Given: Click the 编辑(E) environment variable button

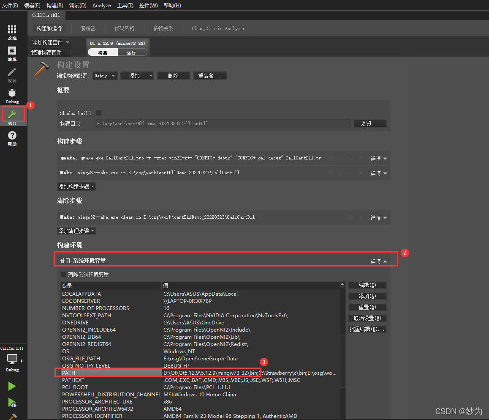Looking at the screenshot, I should click(368, 285).
